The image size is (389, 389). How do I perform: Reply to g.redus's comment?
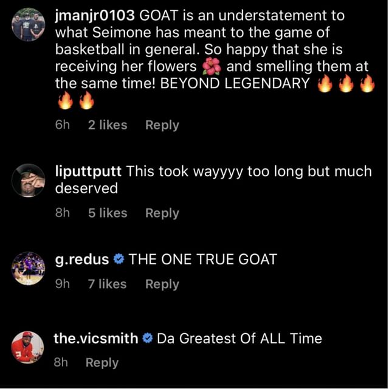(162, 284)
